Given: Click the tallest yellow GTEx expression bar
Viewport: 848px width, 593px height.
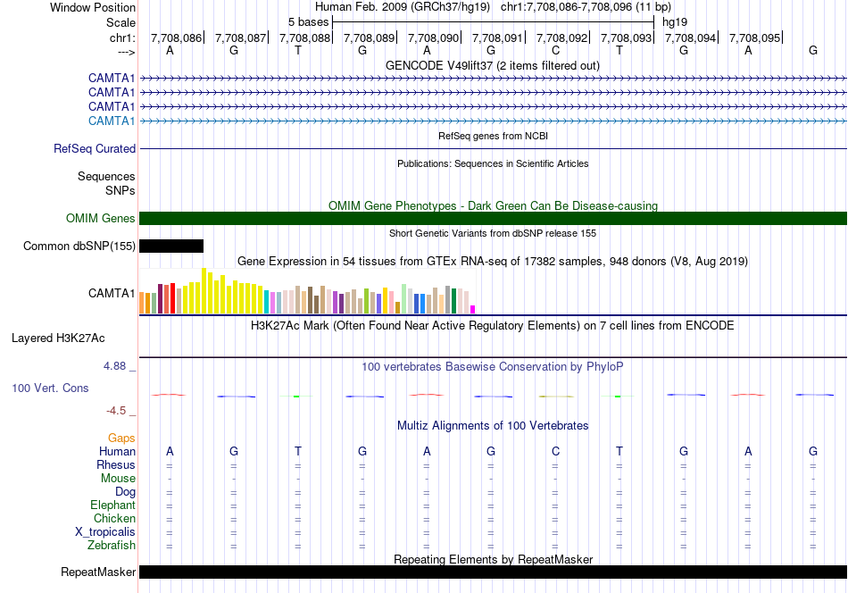Looking at the screenshot, I should tap(204, 290).
